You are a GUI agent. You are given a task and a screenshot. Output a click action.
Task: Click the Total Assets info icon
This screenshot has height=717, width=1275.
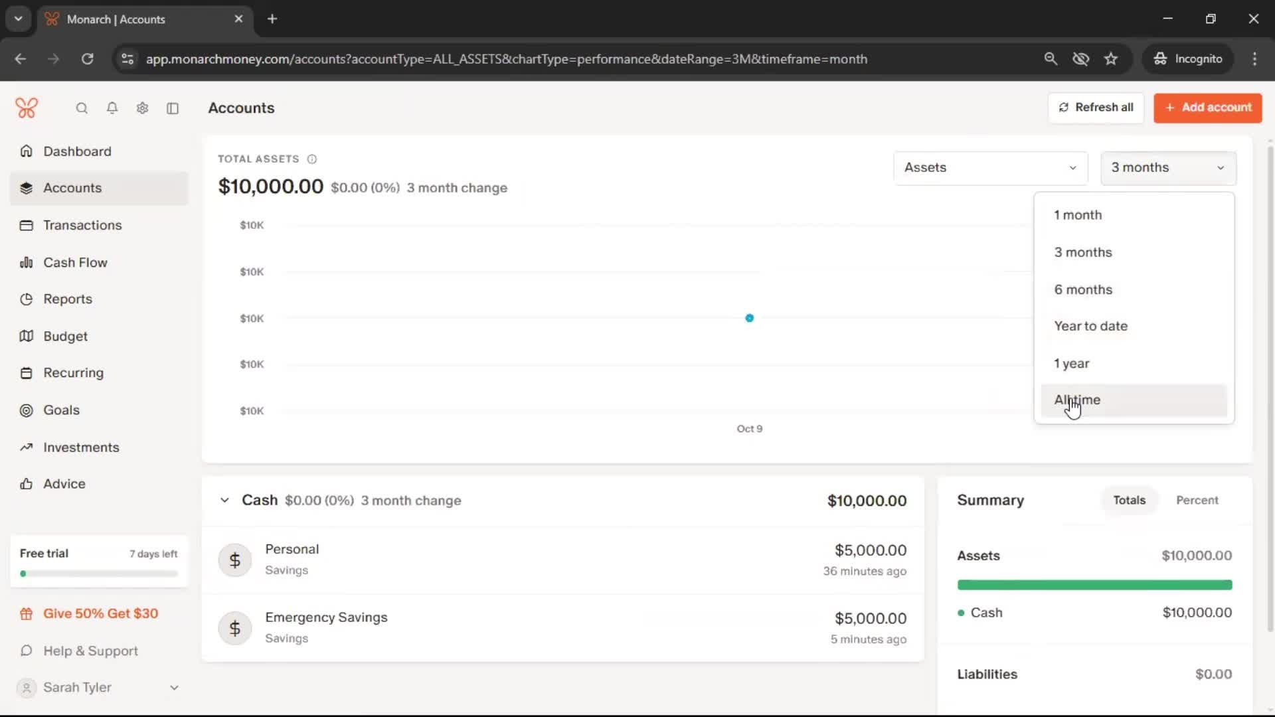tap(312, 159)
